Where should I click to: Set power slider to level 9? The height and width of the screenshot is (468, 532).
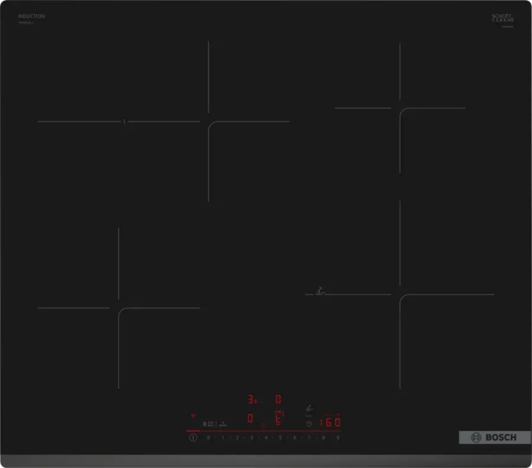(x=338, y=438)
